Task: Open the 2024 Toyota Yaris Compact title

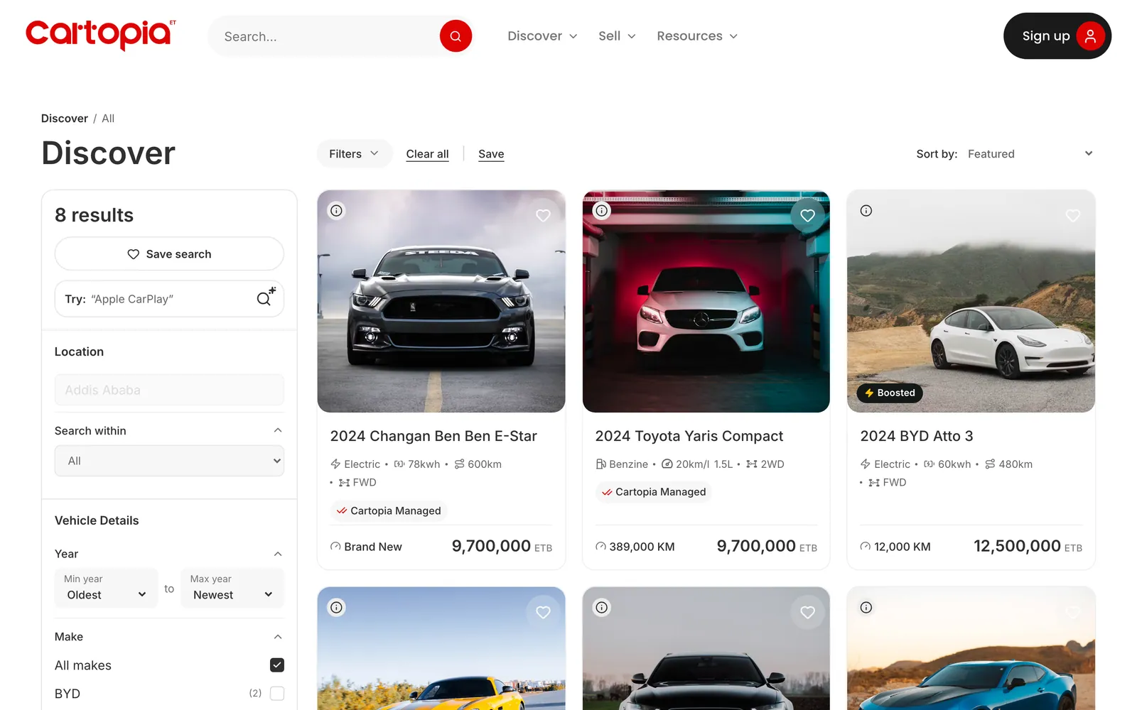Action: click(689, 436)
